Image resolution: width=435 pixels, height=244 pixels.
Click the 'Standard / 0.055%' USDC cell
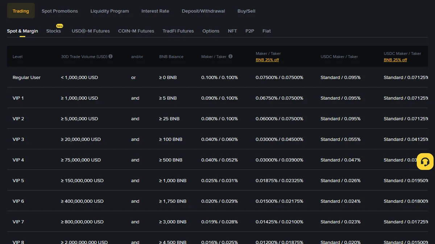pos(340,139)
